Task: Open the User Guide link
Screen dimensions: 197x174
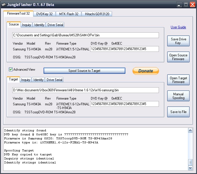Action: [178, 27]
